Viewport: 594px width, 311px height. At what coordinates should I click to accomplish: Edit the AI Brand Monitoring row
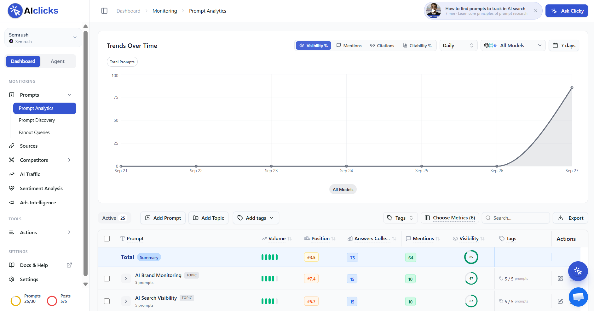click(560, 279)
